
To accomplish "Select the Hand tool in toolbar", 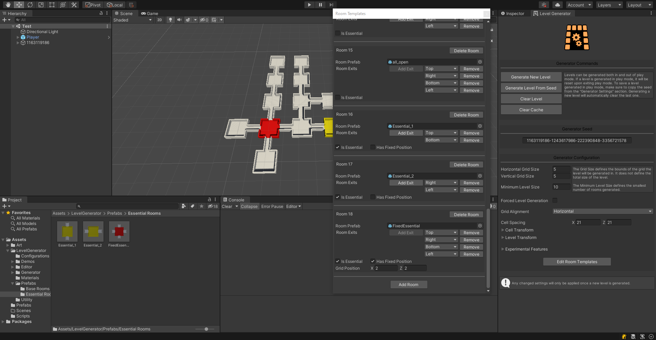I will 8,5.
